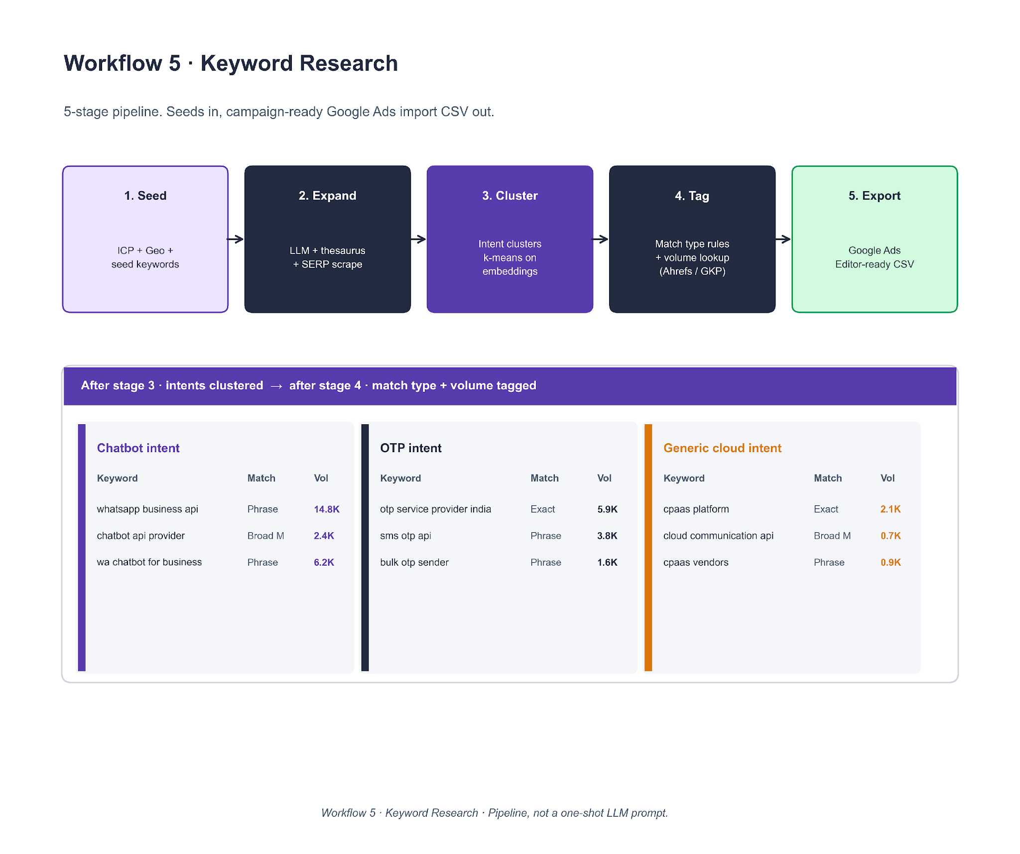The image size is (1020, 854).
Task: Click the arrow between Cluster and Tag
Action: (601, 239)
